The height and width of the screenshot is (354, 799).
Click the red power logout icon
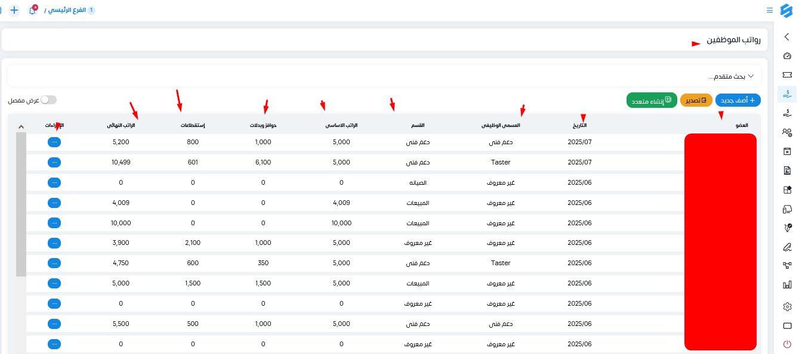[x=786, y=344]
